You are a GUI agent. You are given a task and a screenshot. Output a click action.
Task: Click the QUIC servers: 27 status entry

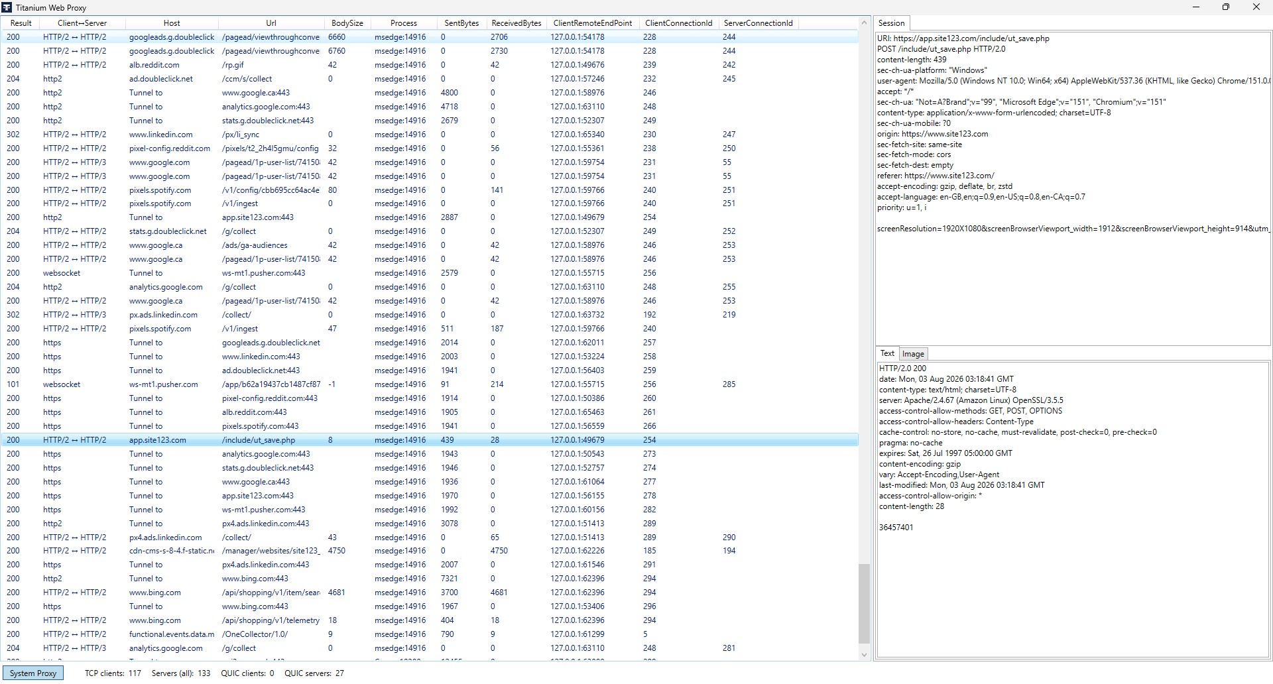[314, 673]
